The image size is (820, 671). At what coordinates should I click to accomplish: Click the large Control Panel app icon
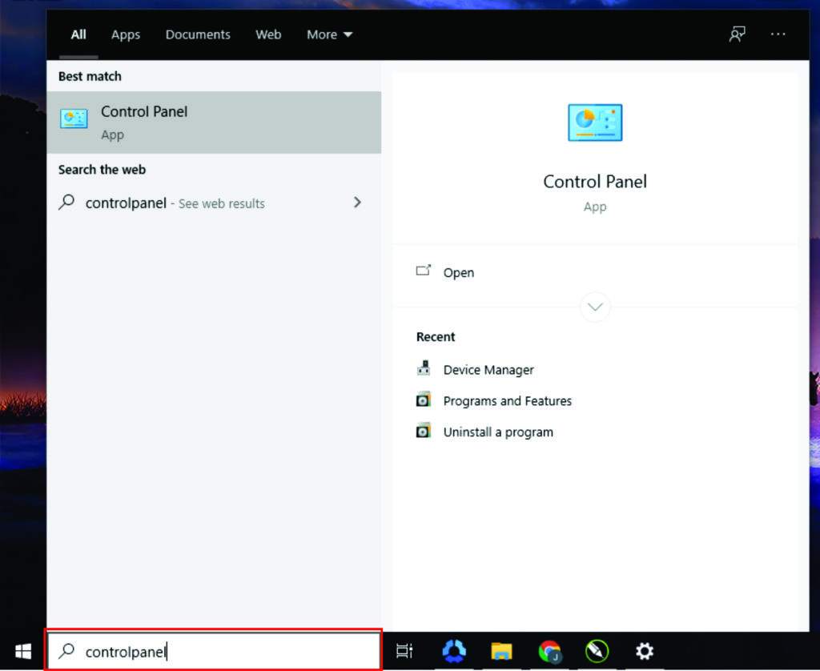(595, 123)
